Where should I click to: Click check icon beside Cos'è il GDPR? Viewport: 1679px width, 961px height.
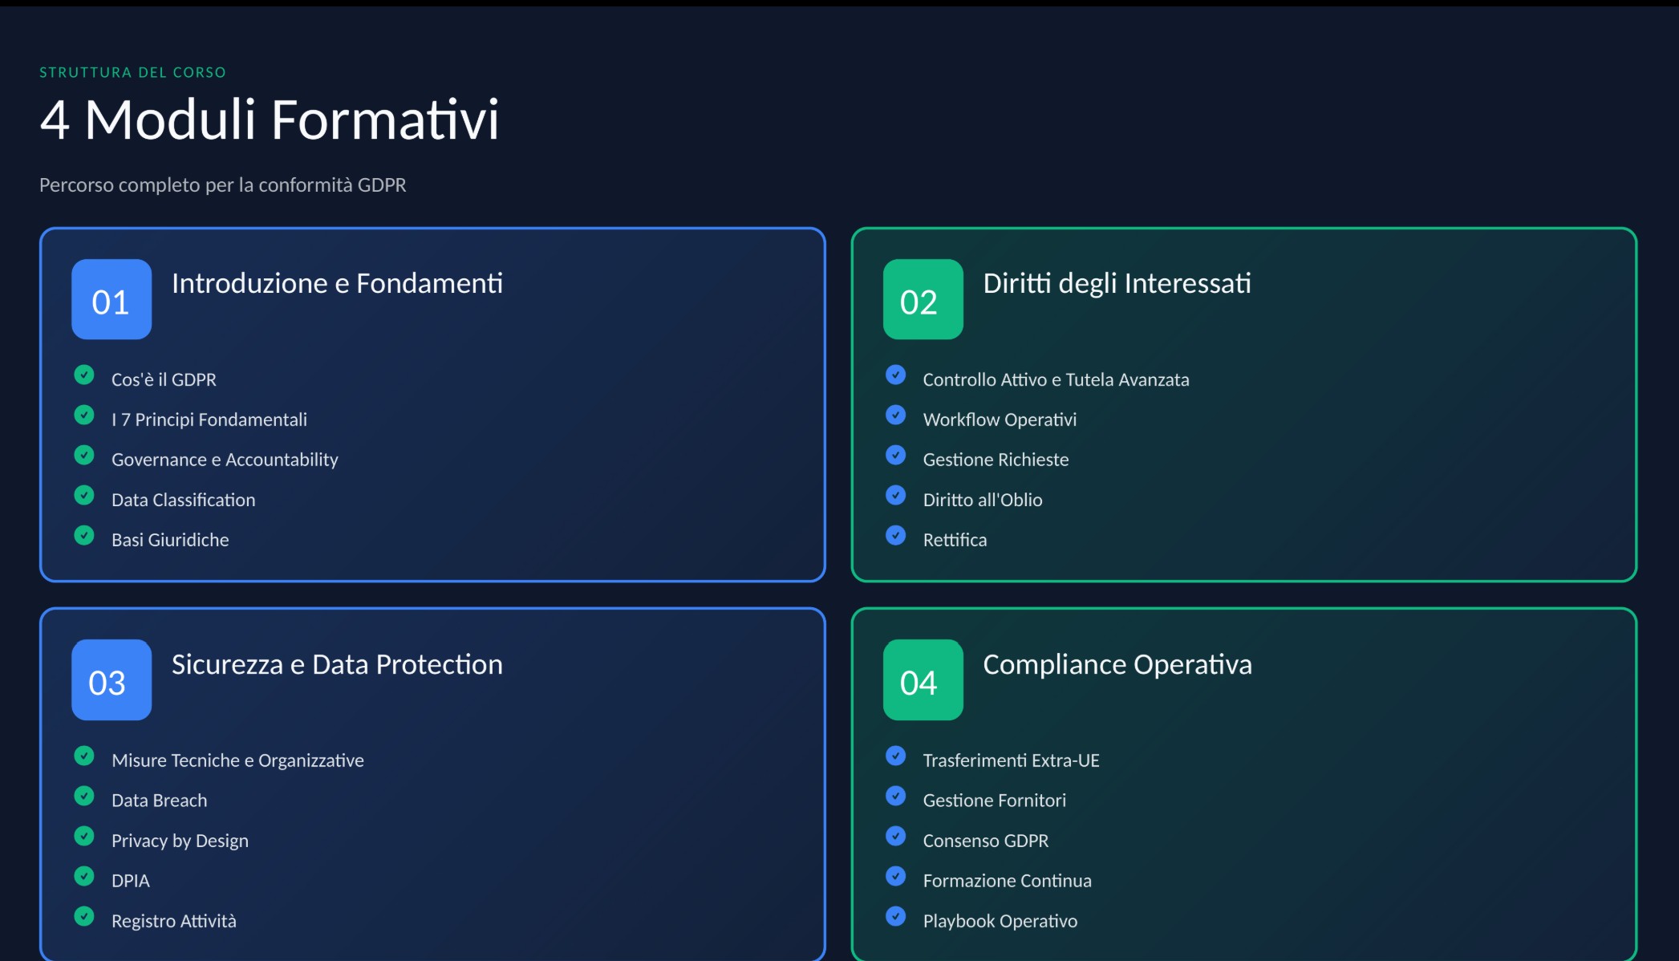[84, 375]
